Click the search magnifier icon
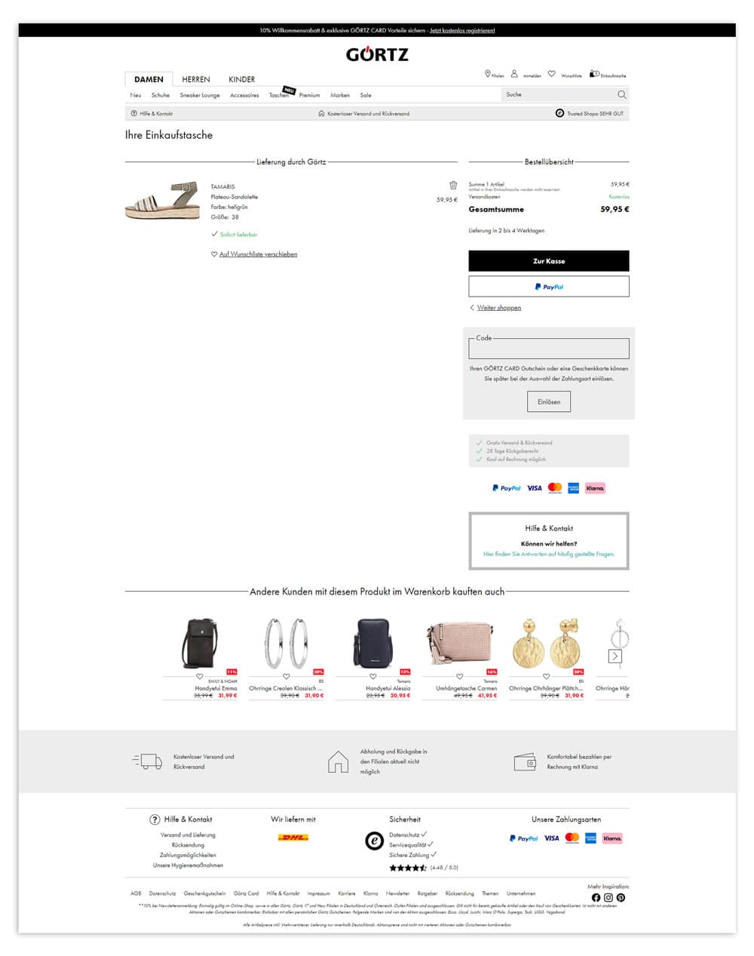This screenshot has height=956, width=754. (621, 94)
